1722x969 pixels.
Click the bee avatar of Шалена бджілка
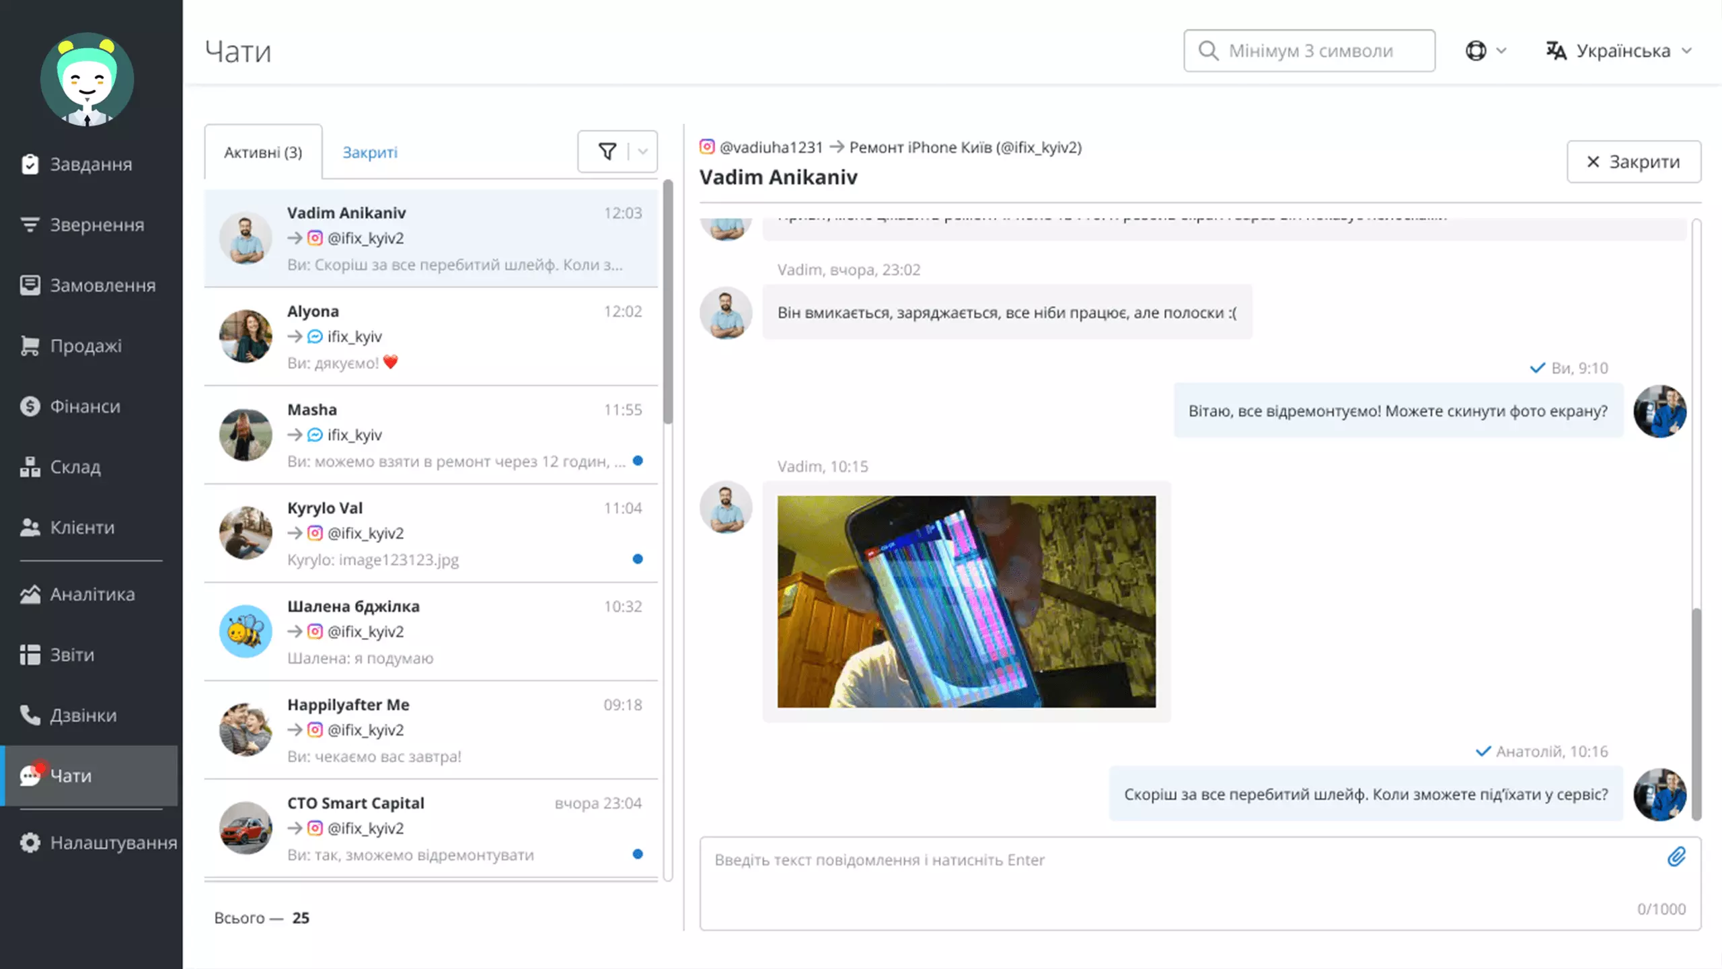[246, 631]
